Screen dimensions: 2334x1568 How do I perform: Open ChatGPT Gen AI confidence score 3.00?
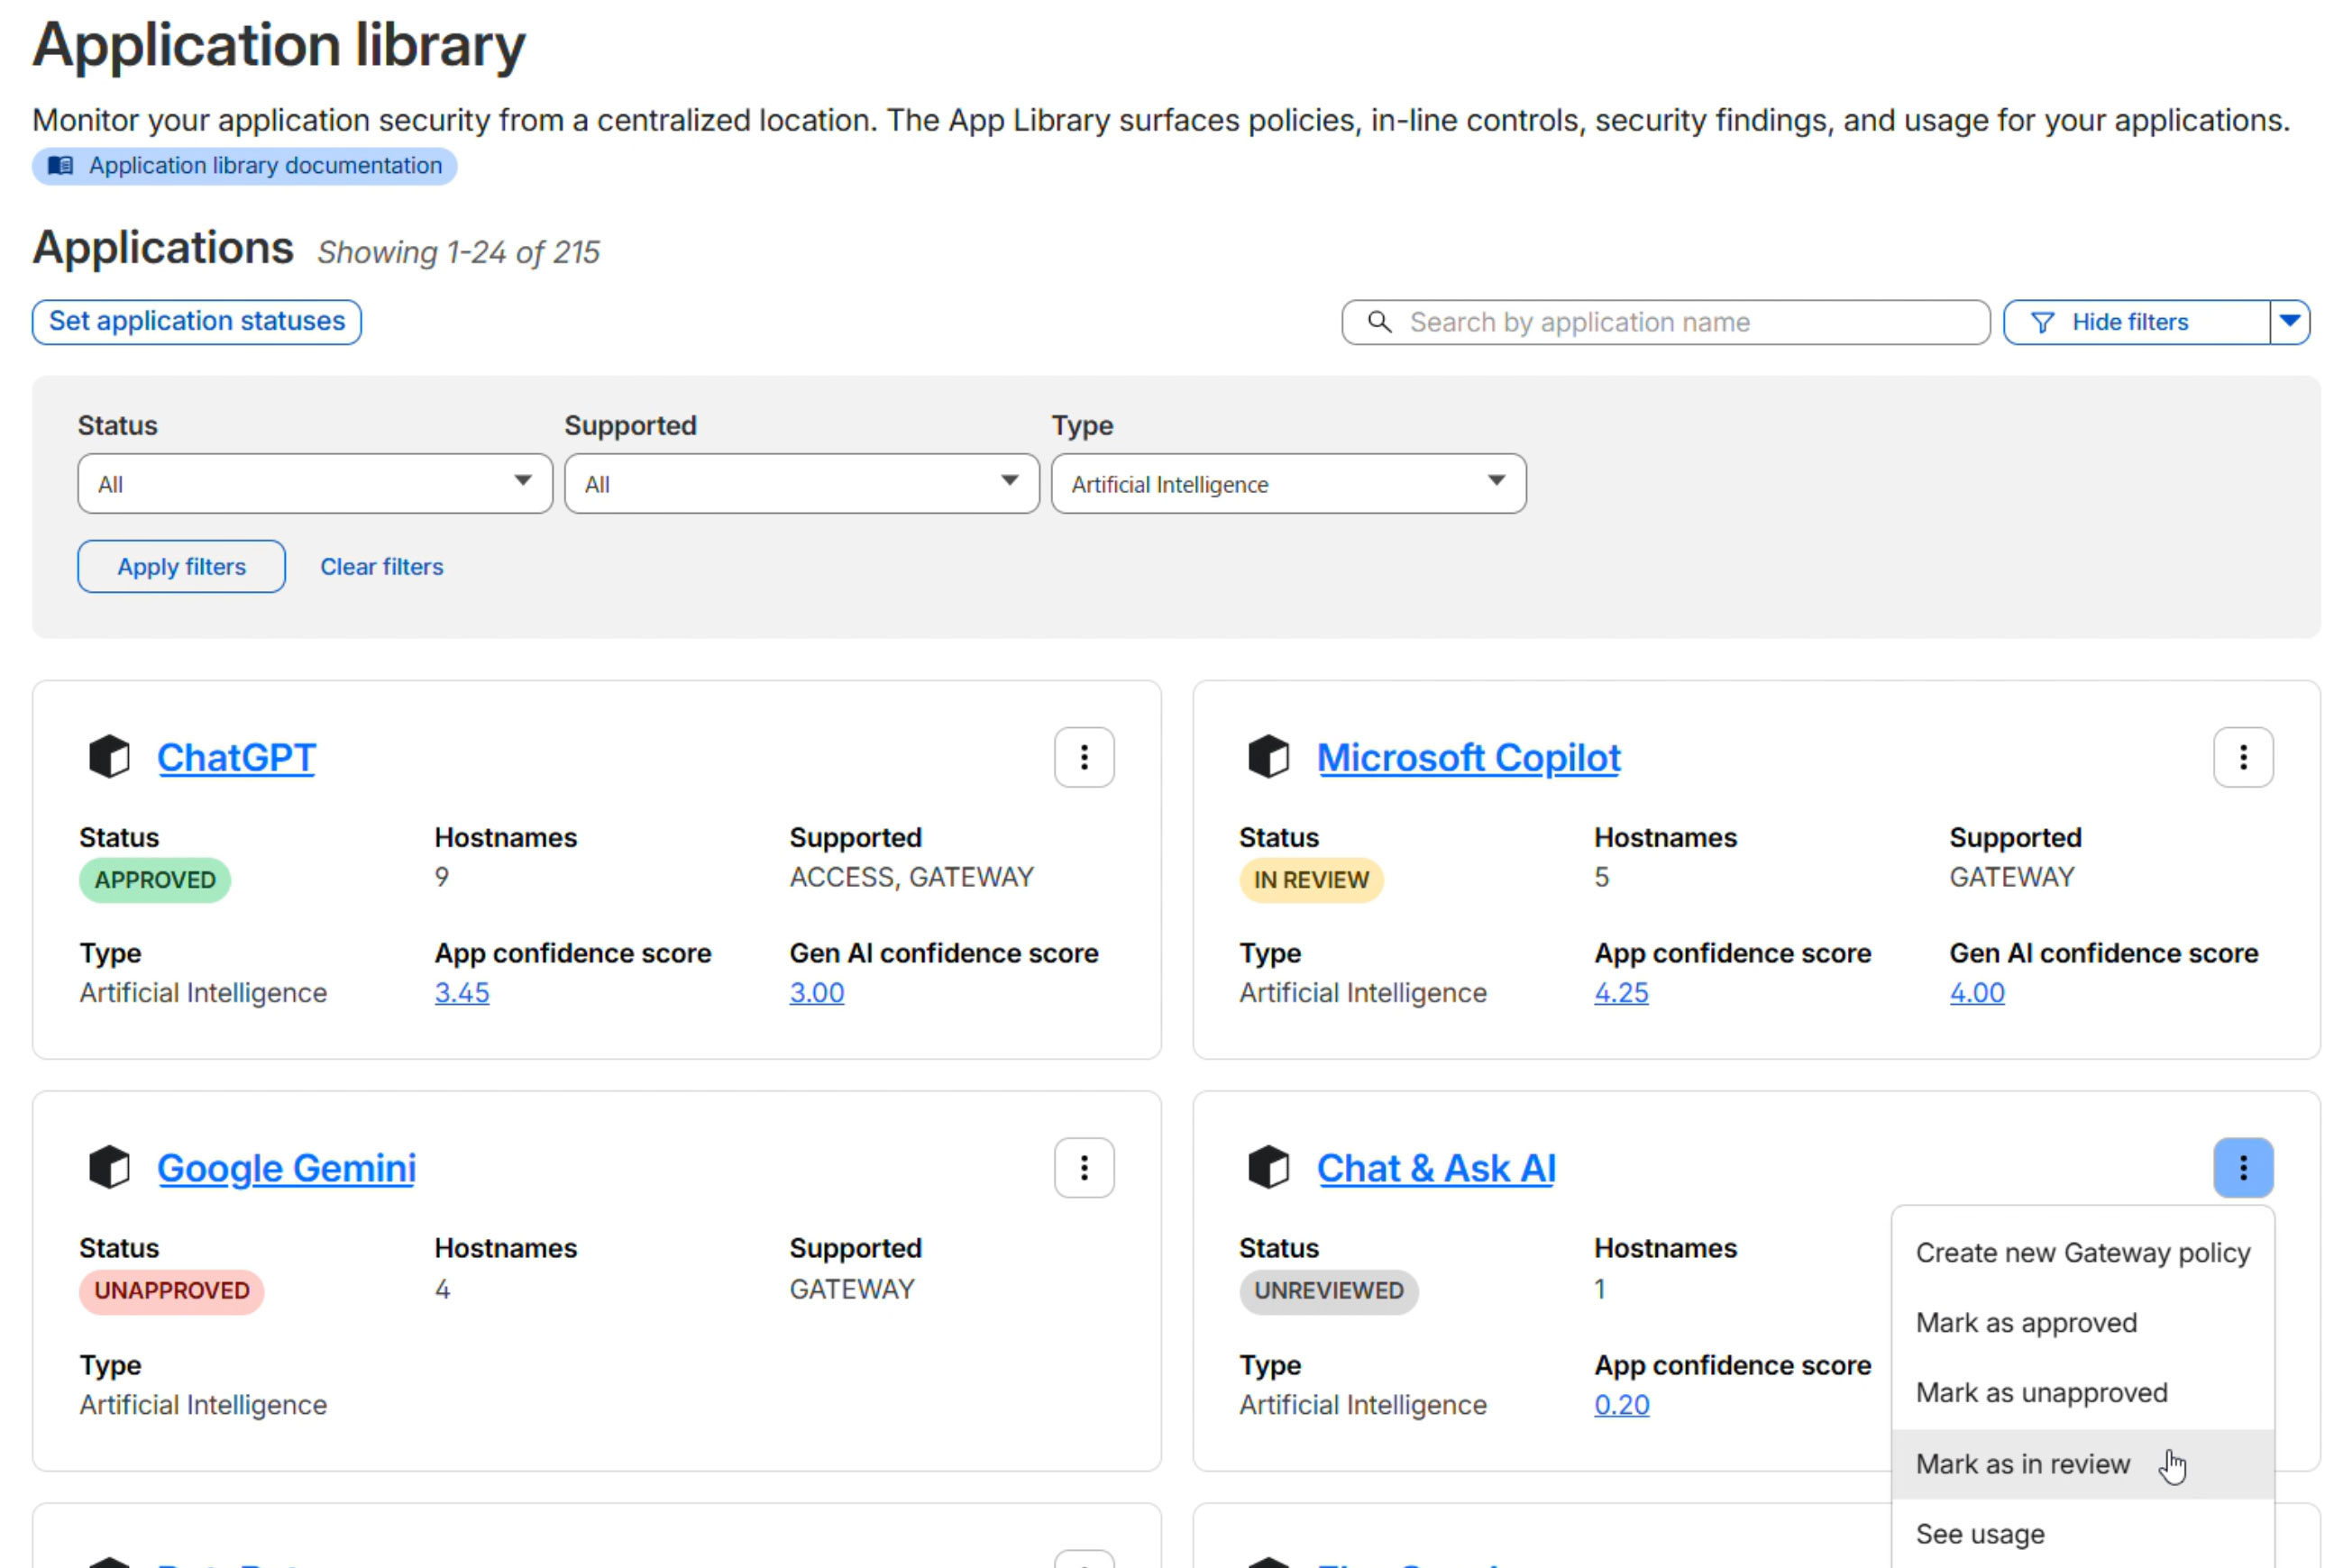click(817, 993)
